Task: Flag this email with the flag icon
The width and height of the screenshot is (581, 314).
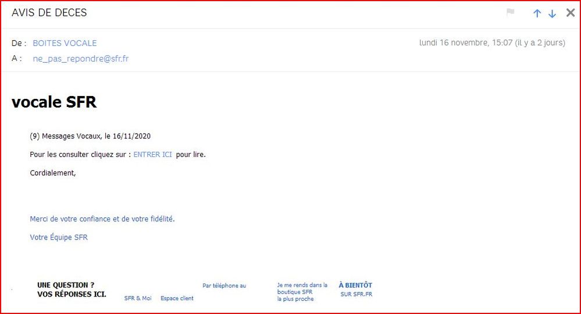Action: 511,12
